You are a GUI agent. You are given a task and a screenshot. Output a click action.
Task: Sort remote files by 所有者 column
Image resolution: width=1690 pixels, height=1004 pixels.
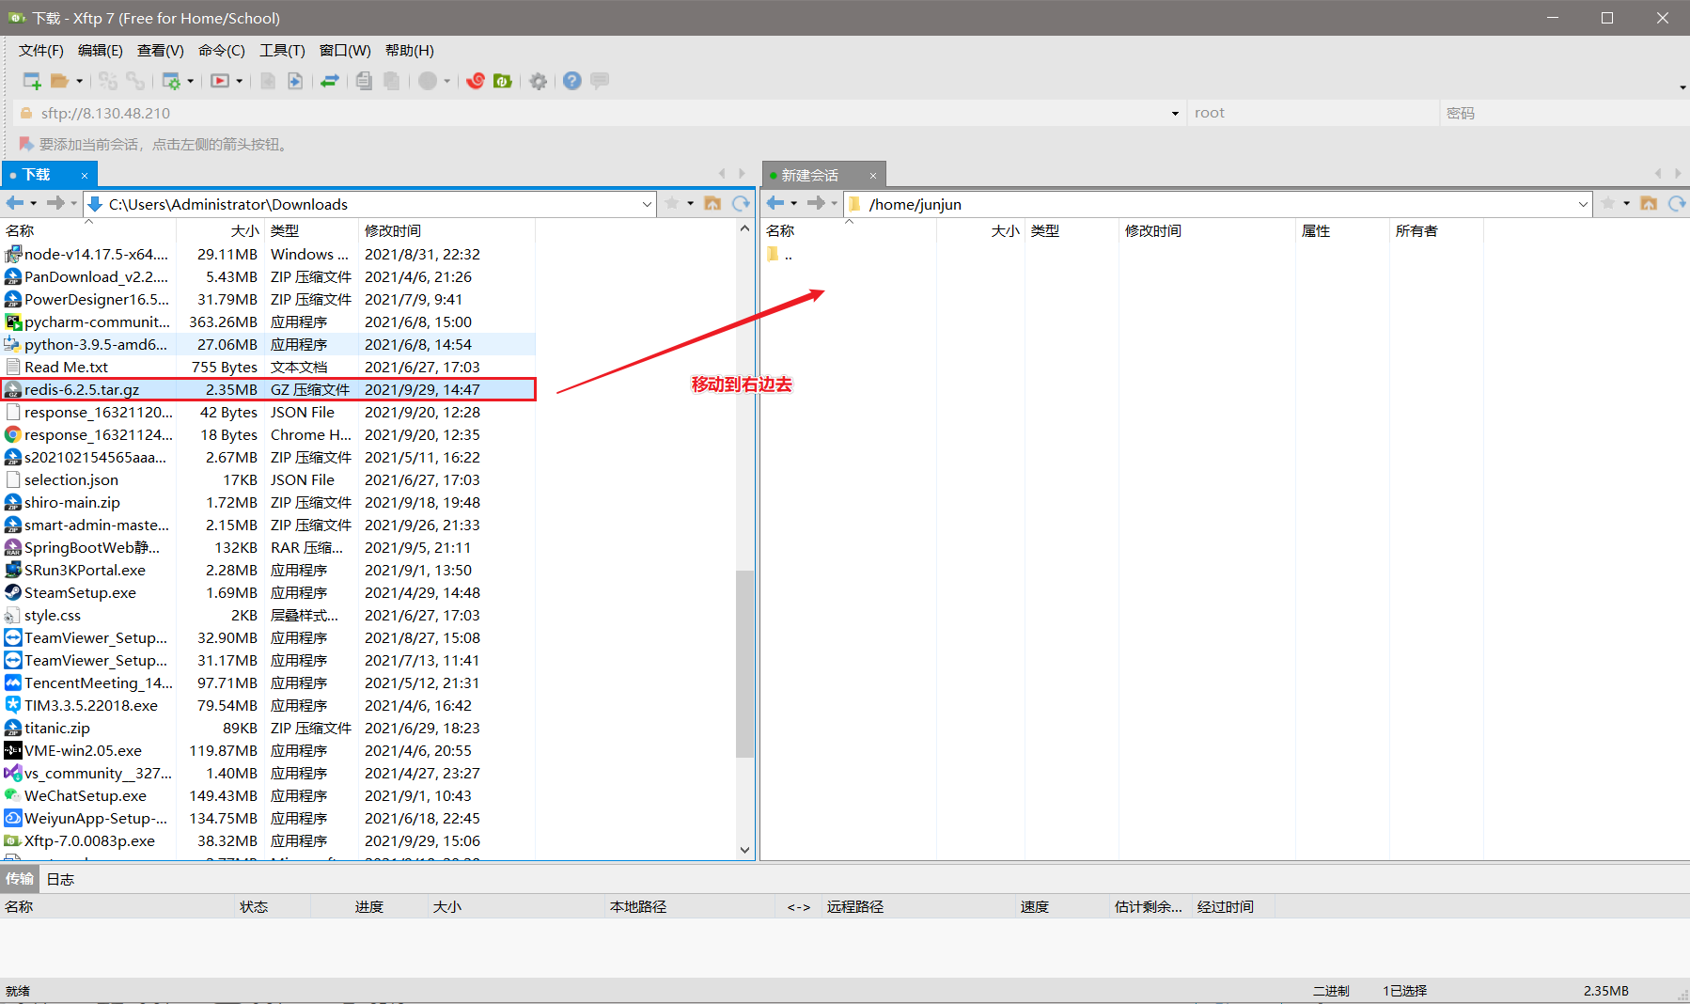click(1436, 230)
